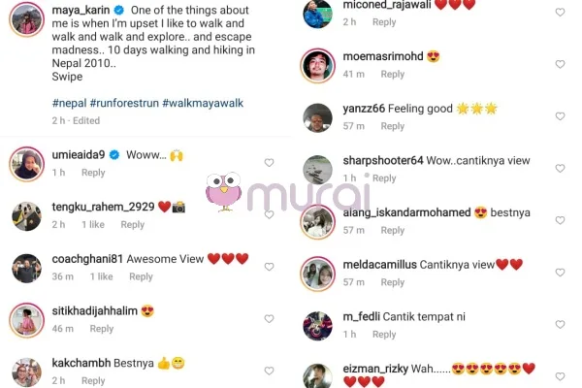Open the #walkmayawalk hashtag

tap(203, 103)
